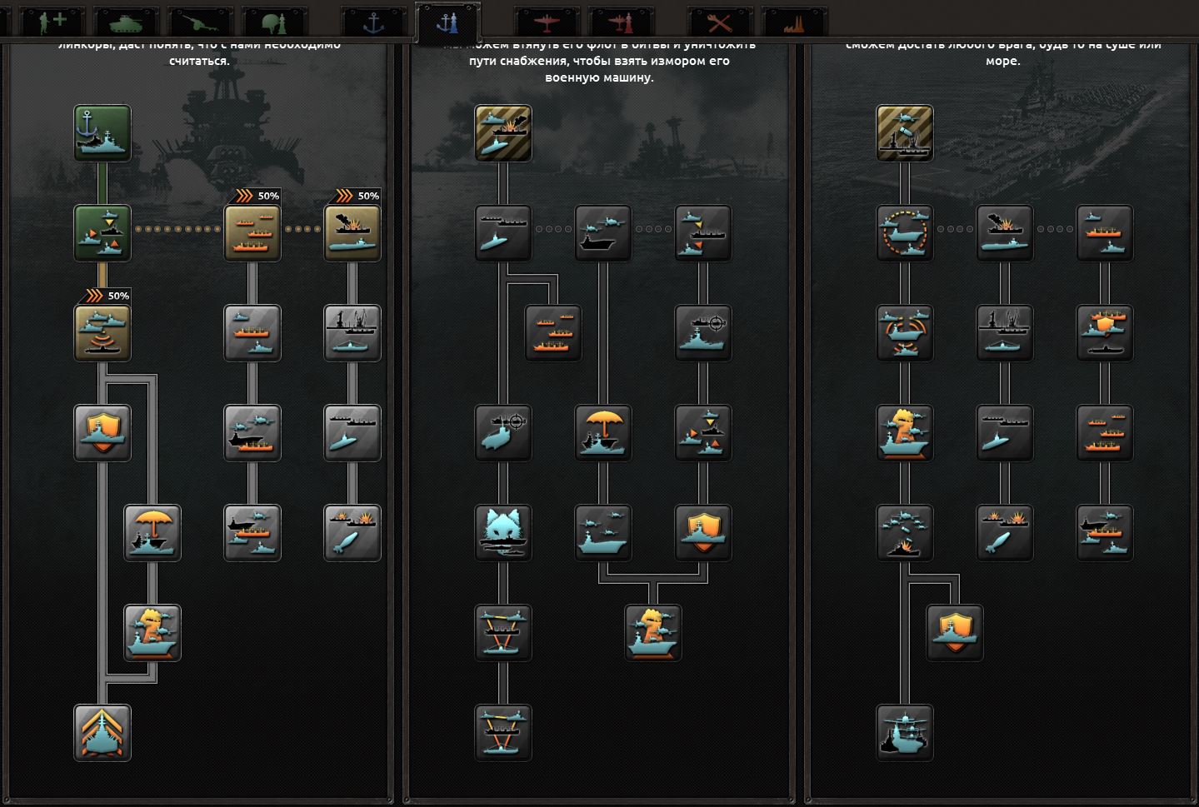Image resolution: width=1199 pixels, height=807 pixels.
Task: Switch to the tank research tab
Action: click(x=127, y=21)
